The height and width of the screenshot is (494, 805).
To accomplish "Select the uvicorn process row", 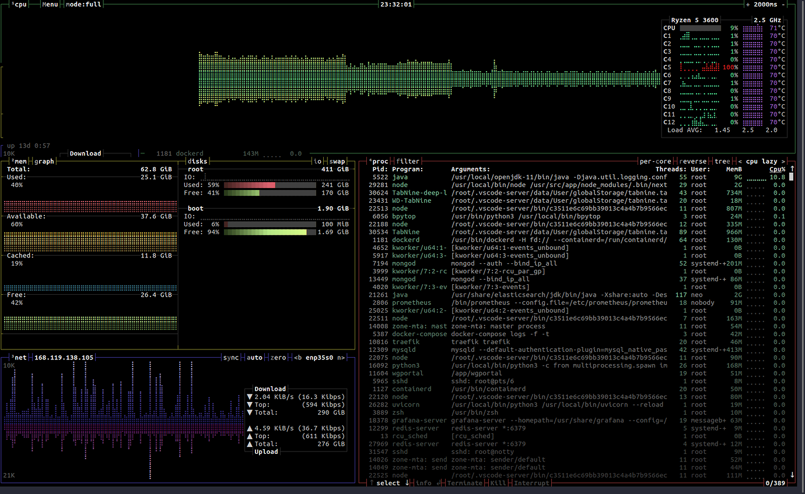I will [578, 405].
